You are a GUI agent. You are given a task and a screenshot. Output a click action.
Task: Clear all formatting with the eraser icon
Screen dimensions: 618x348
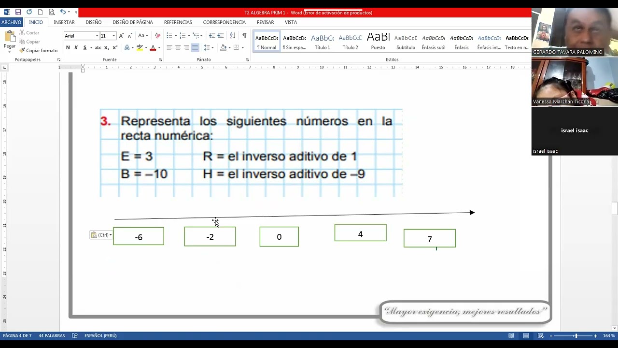[x=157, y=36]
